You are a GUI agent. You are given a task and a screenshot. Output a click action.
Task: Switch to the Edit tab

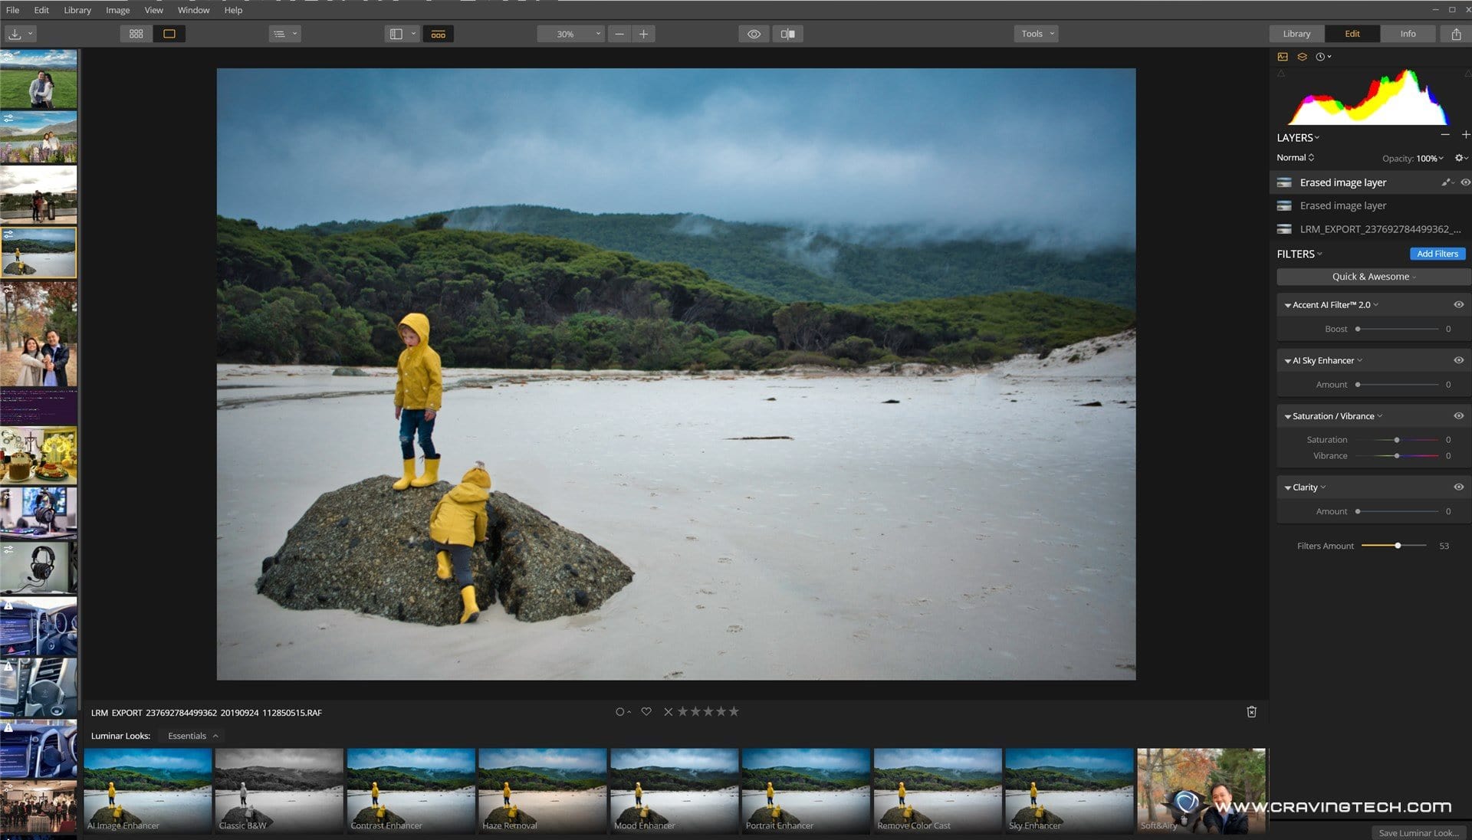click(1352, 34)
